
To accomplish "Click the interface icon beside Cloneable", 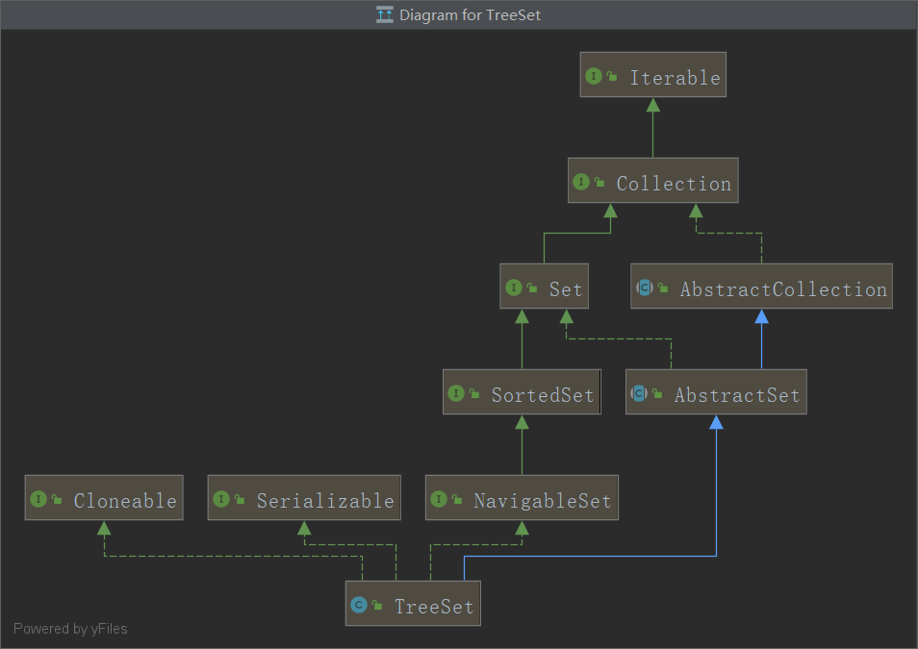I will [x=38, y=499].
